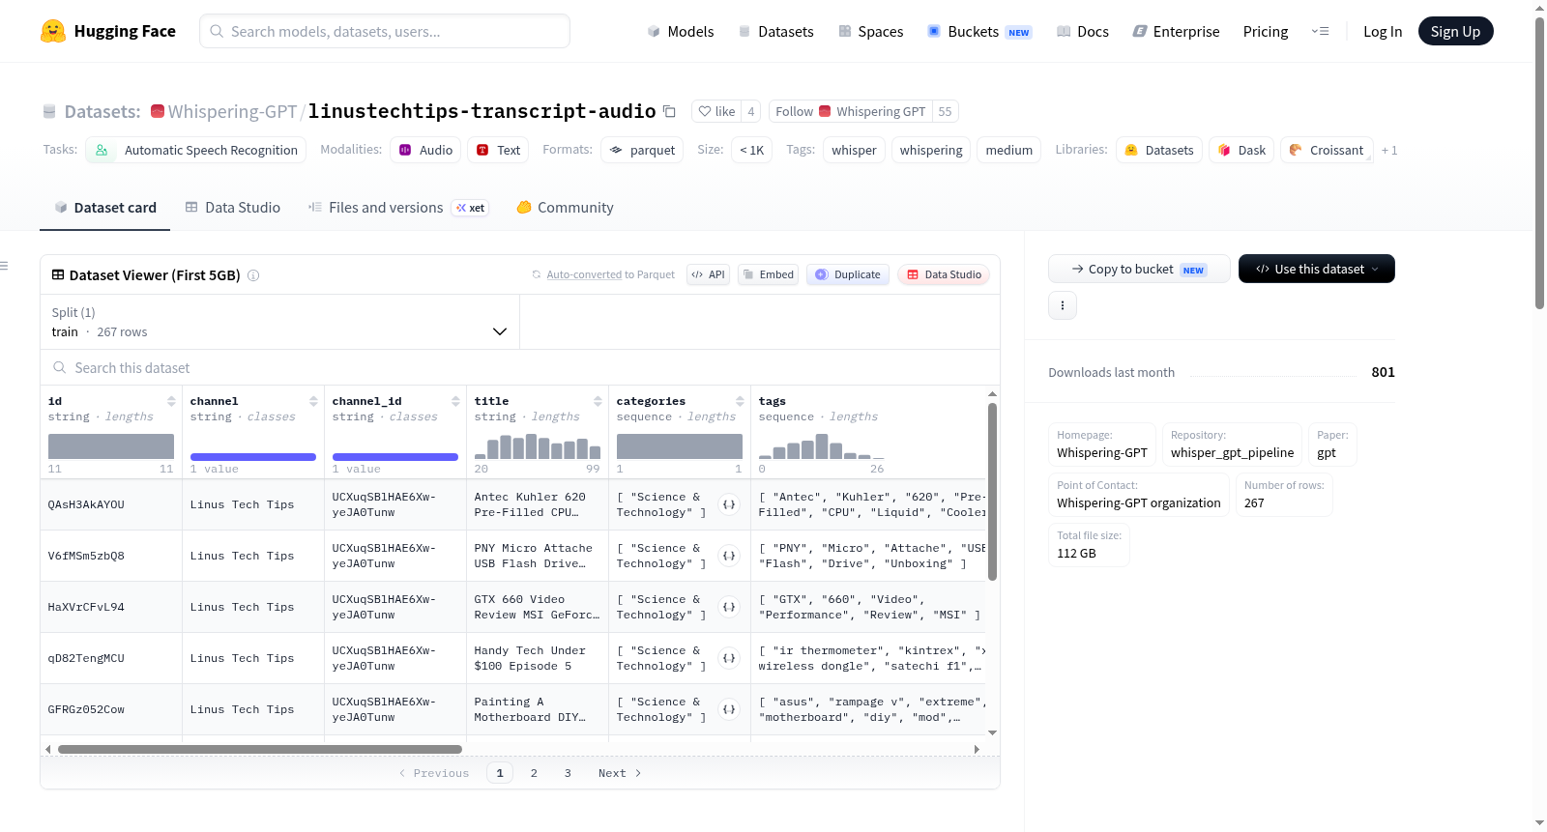This screenshot has height=832, width=1547.
Task: Expand JSON for the QAsH3AkAYOU categories cell
Action: 729,504
